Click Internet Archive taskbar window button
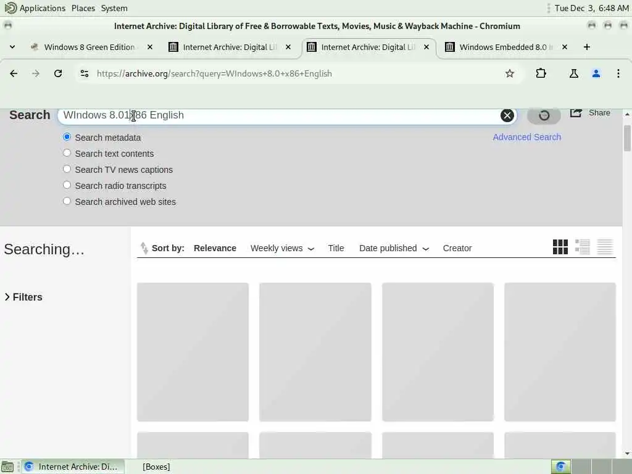Image resolution: width=632 pixels, height=474 pixels. coord(73,467)
